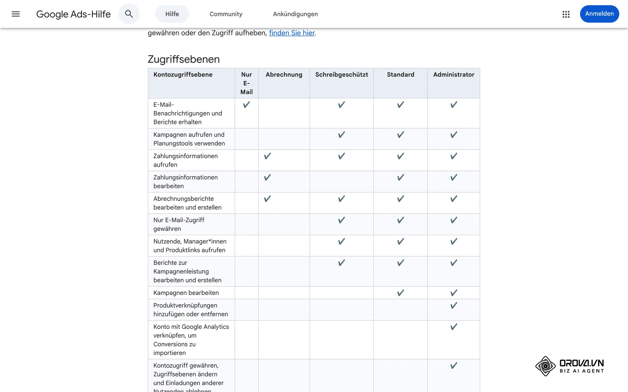Click 'E-Mail-Benachrichtigungen und Berichte erhalten' row label
Screen dimensions: 628x392
point(188,113)
